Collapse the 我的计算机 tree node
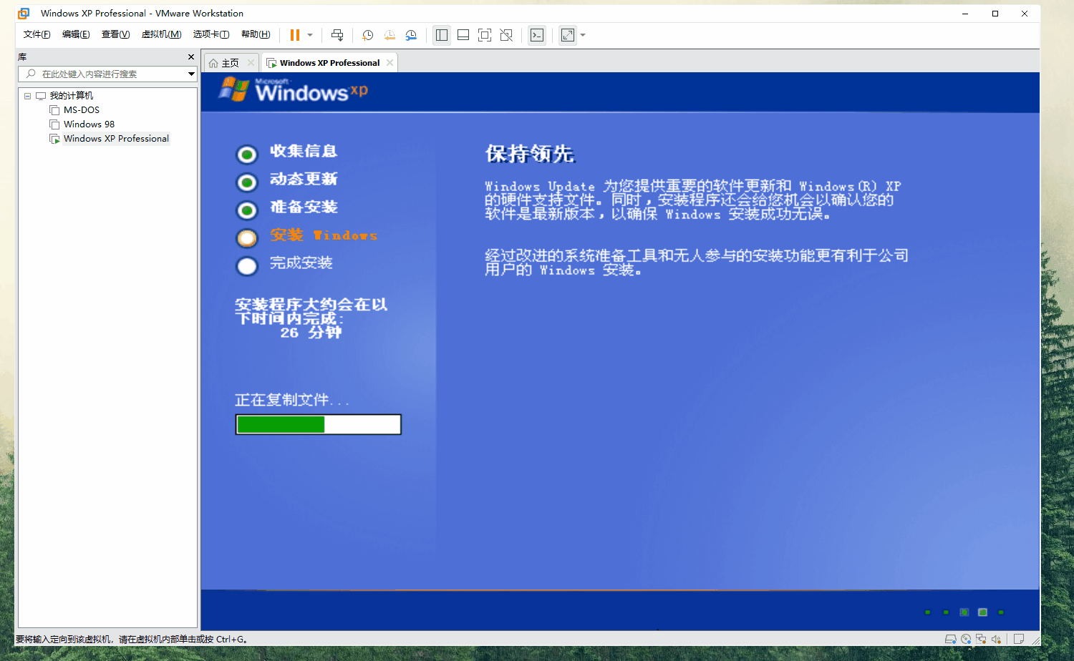Viewport: 1074px width, 661px height. tap(27, 96)
